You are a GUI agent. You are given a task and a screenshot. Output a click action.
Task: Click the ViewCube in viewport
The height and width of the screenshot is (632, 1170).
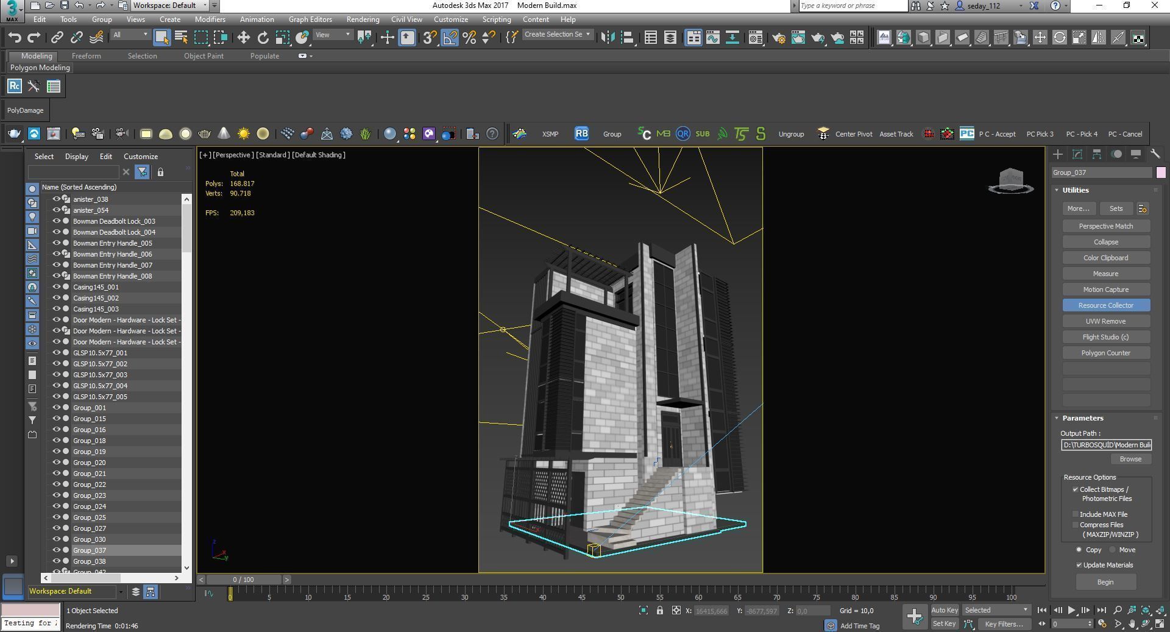click(x=1010, y=181)
